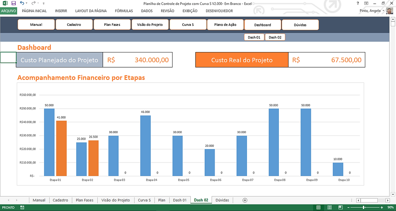This screenshot has width=396, height=211.
Task: Click the previous sheet navigation arrow
Action: (x=8, y=200)
